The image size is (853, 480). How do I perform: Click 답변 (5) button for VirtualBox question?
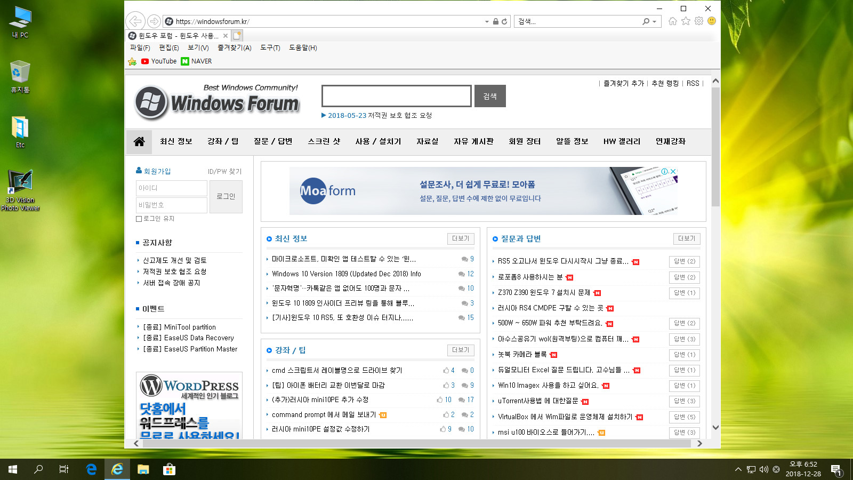pos(685,417)
